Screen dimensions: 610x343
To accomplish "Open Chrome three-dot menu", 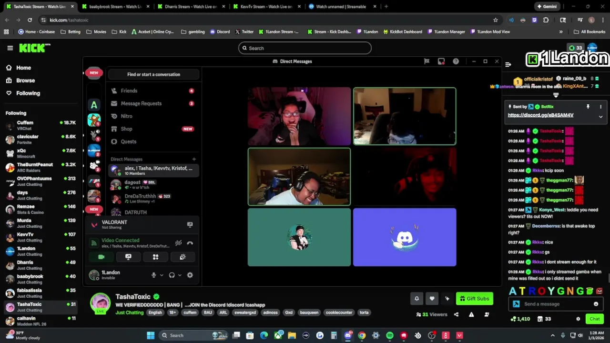I will 603,20.
